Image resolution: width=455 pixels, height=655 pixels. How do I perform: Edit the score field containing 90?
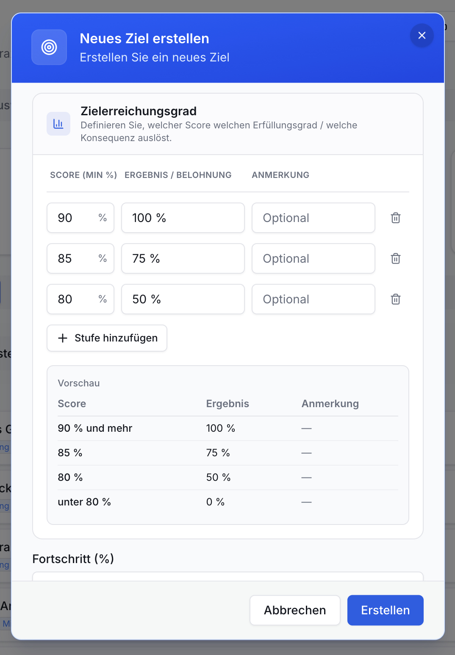80,218
